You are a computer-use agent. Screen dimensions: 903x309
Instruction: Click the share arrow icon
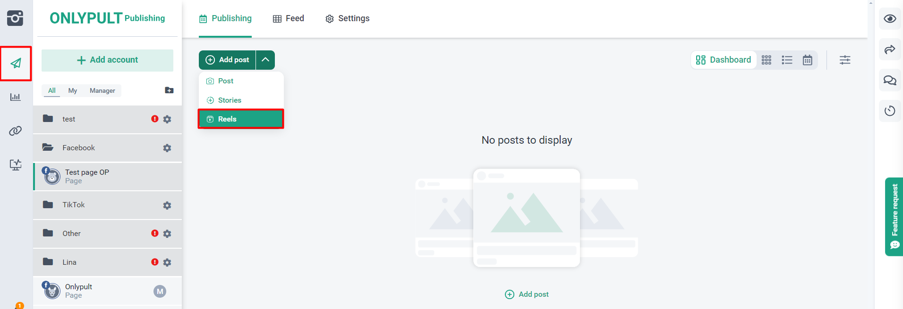(890, 49)
